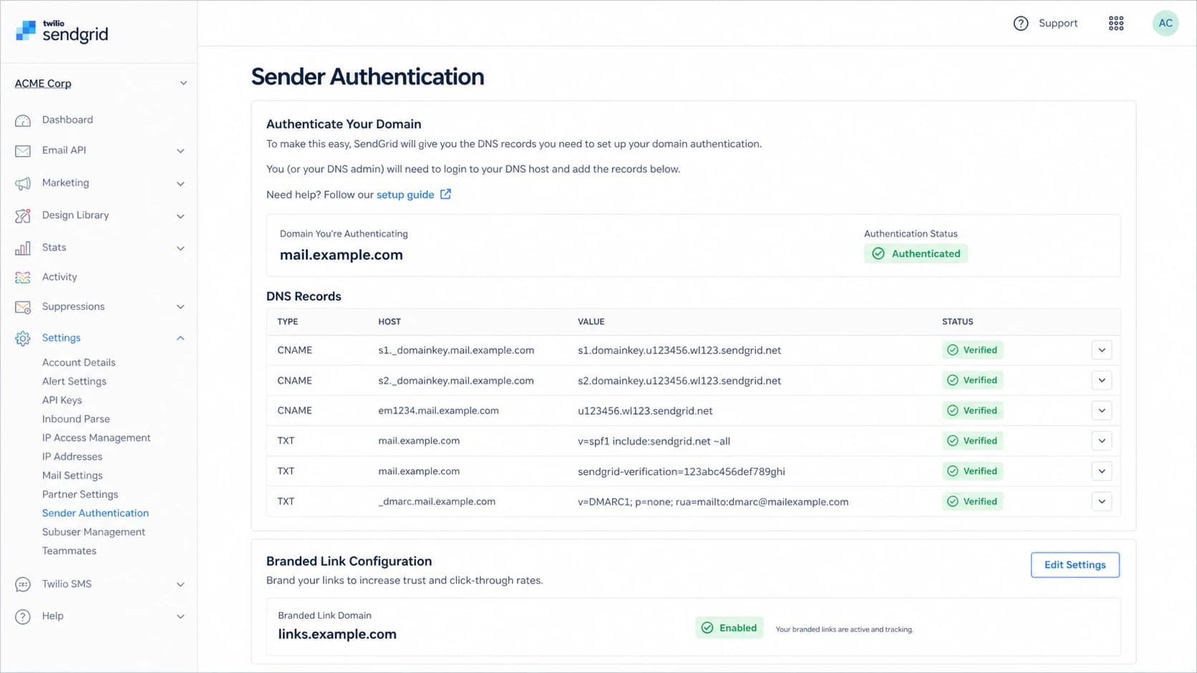
Task: Open Partner Settings
Action: (80, 494)
